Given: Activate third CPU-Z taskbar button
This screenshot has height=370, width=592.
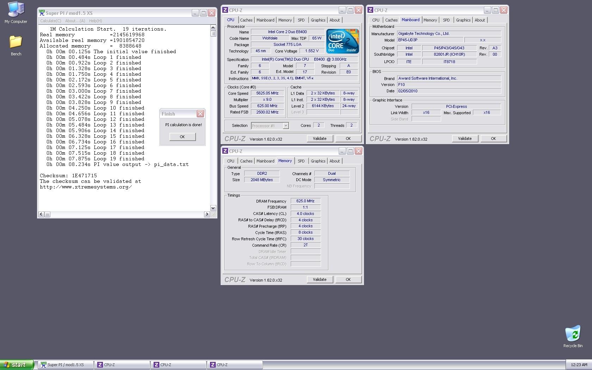Looking at the screenshot, I should (x=235, y=365).
